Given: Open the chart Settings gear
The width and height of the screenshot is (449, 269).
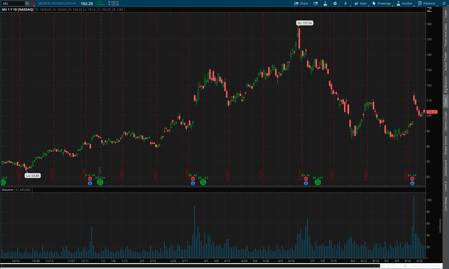Looking at the screenshot, I should click(x=335, y=3).
